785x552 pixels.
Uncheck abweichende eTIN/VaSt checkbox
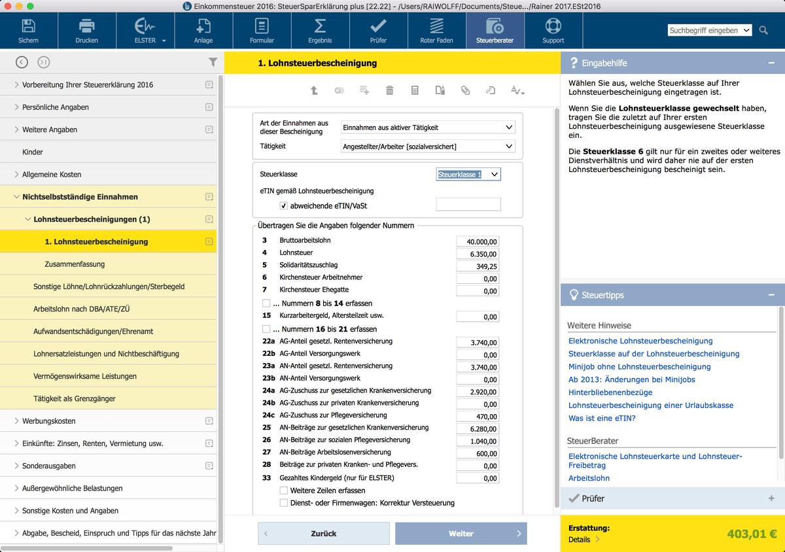[x=283, y=205]
